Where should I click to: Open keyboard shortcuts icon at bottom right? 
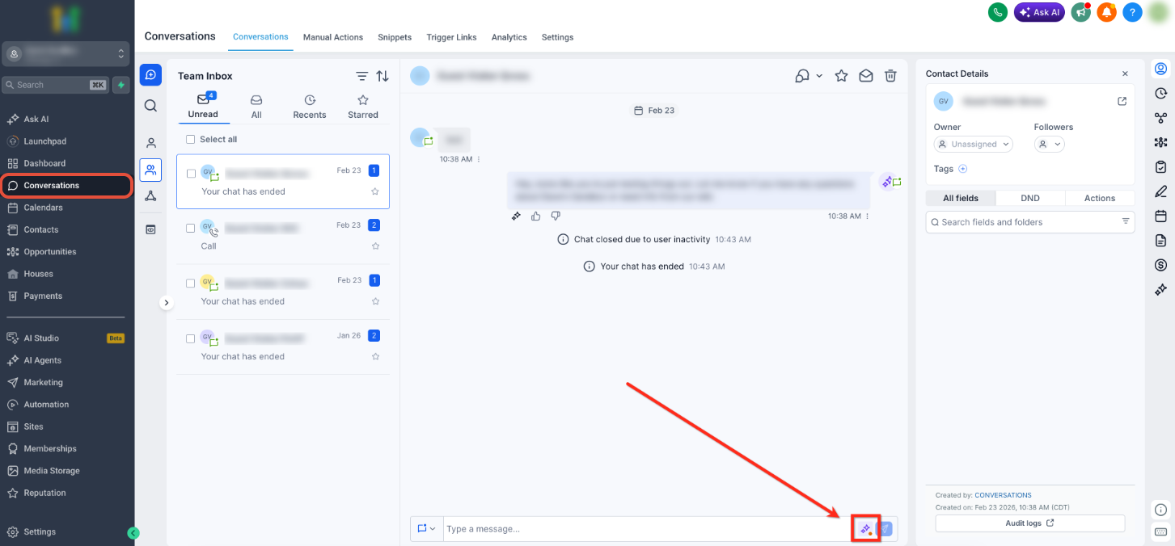(1161, 532)
